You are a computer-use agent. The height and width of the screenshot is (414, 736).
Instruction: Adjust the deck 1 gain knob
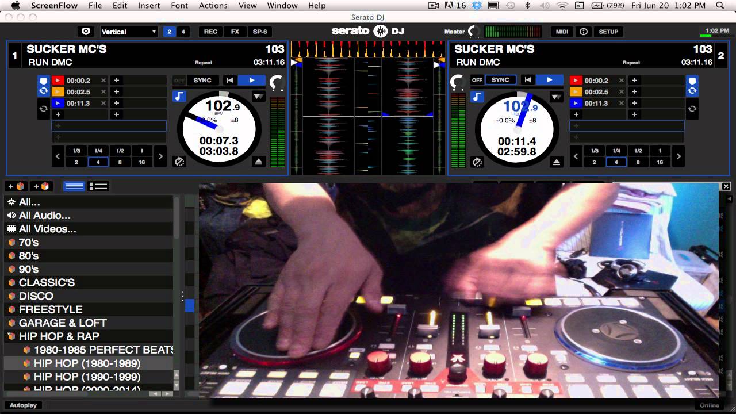coord(277,83)
